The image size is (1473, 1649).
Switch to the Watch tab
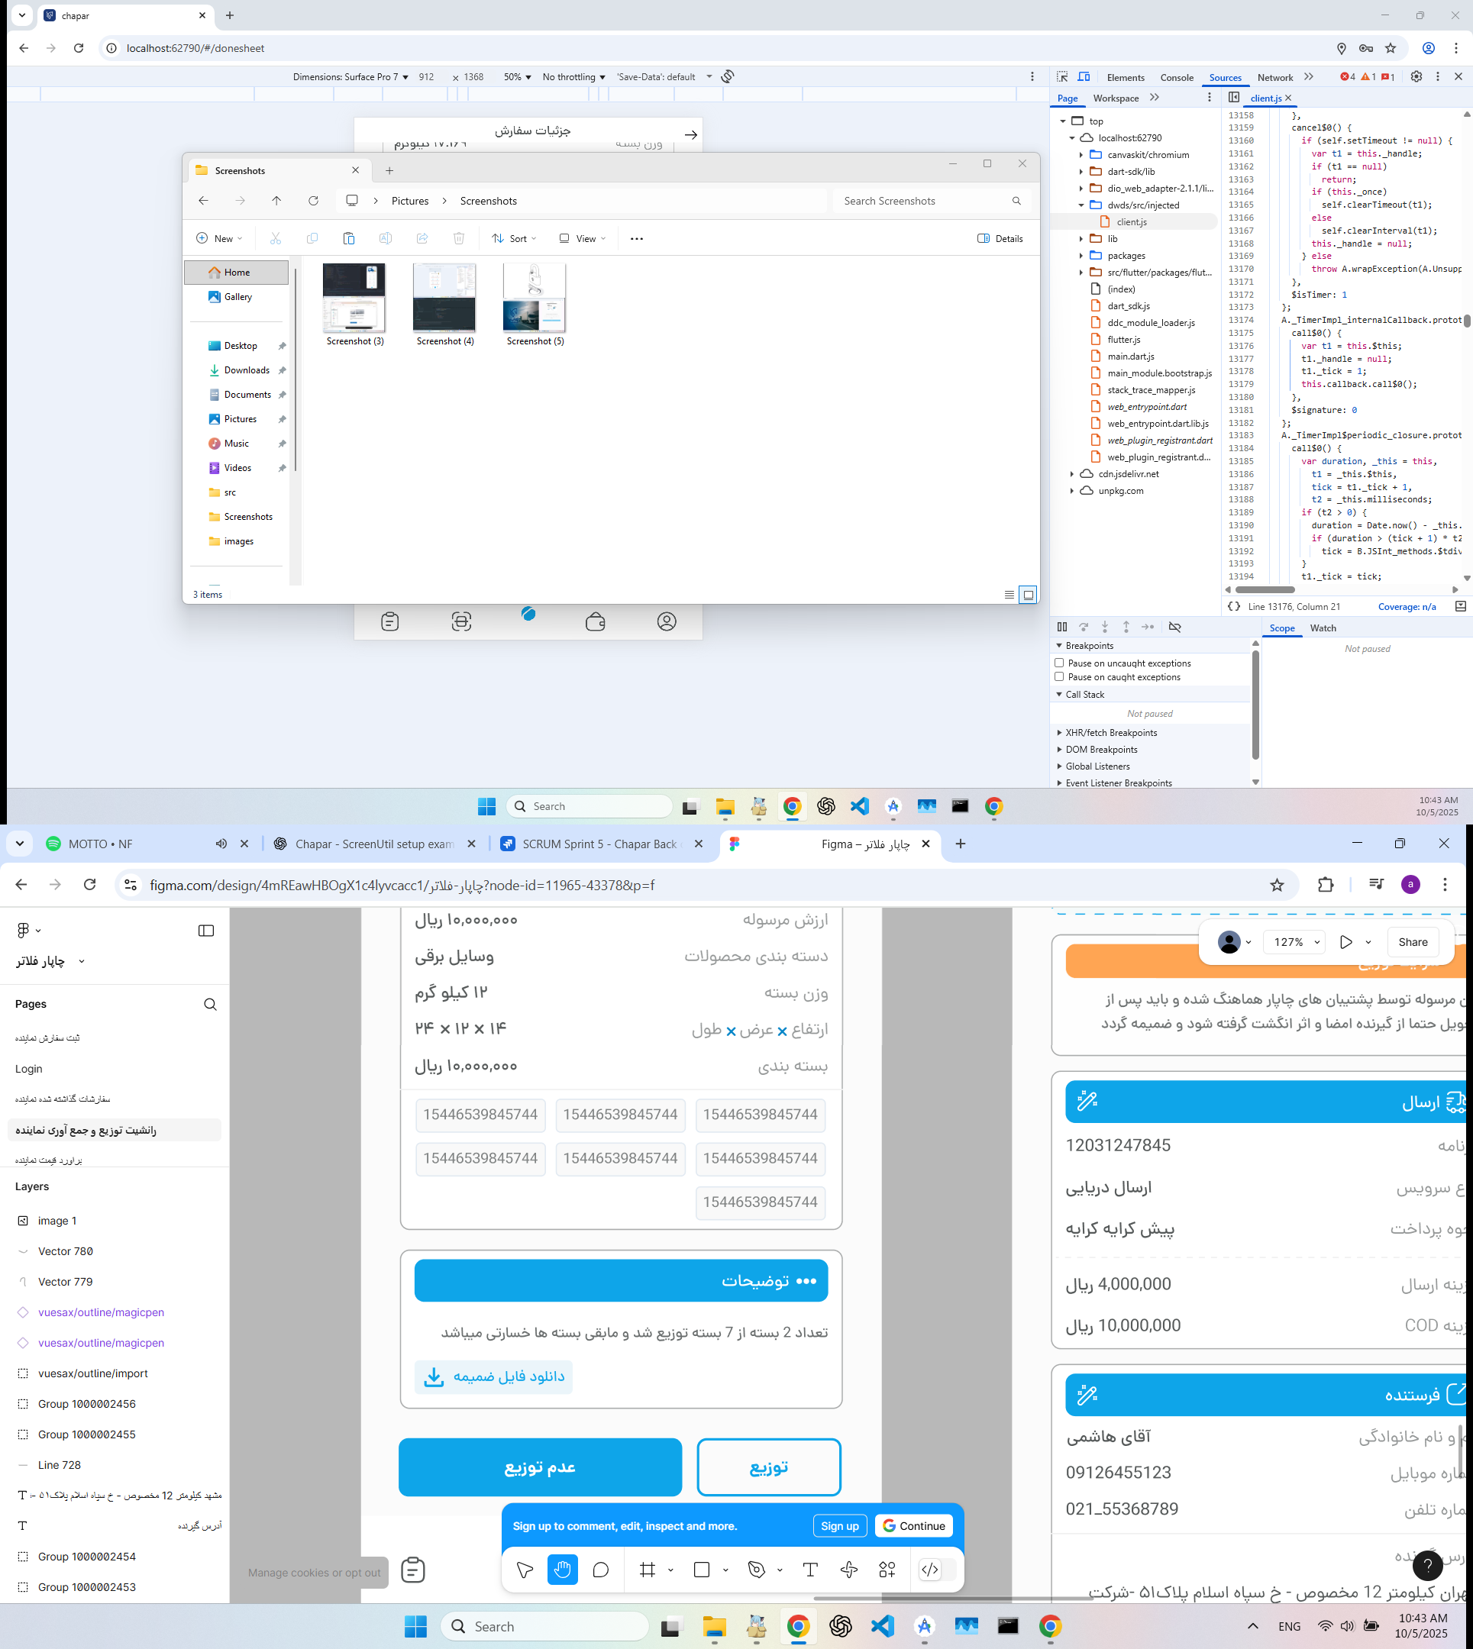click(1323, 628)
